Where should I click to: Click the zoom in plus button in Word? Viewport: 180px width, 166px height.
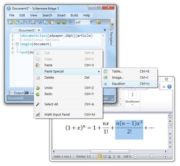[x=165, y=156]
